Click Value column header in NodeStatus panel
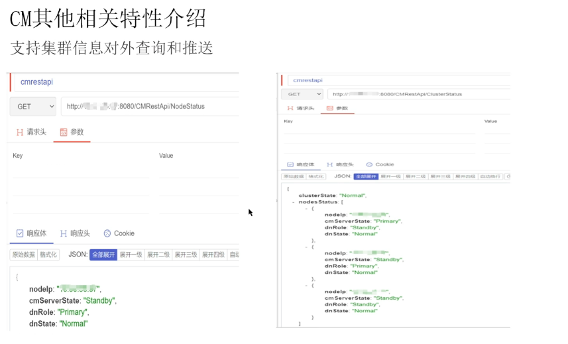This screenshot has height=344, width=568. tap(166, 156)
